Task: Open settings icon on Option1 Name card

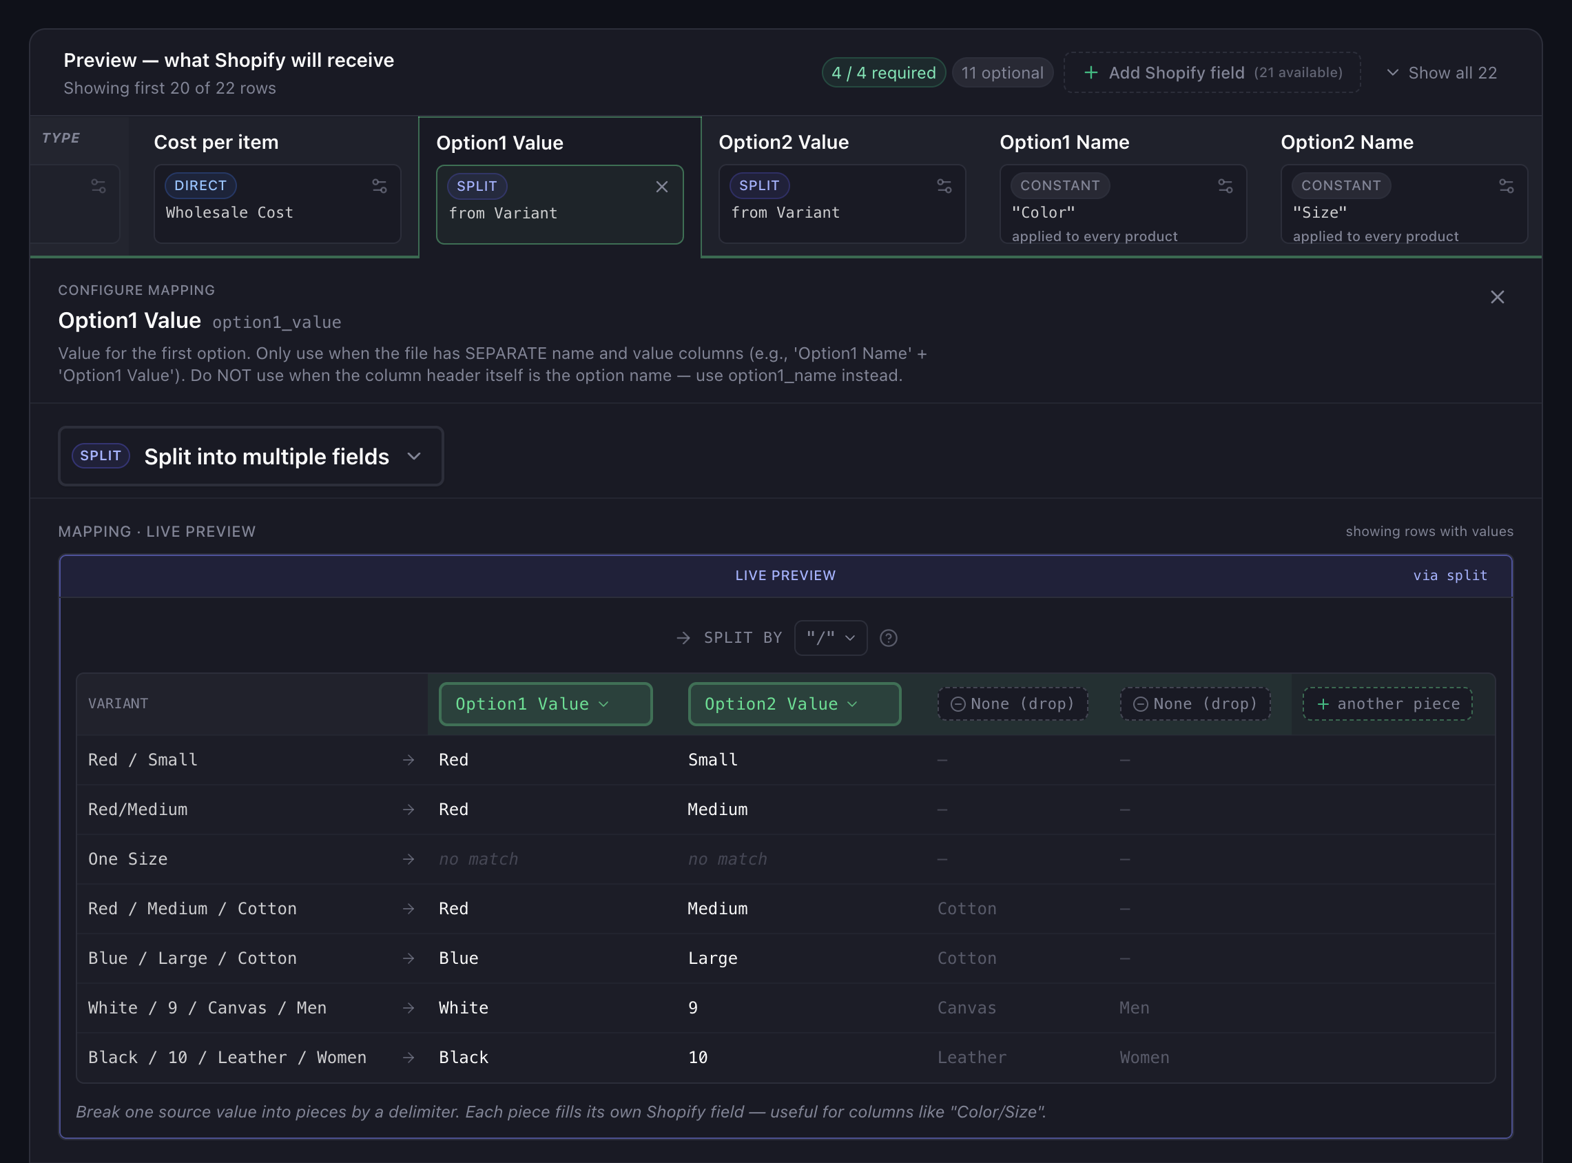Action: click(1225, 186)
